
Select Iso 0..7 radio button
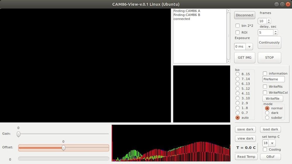(237, 113)
